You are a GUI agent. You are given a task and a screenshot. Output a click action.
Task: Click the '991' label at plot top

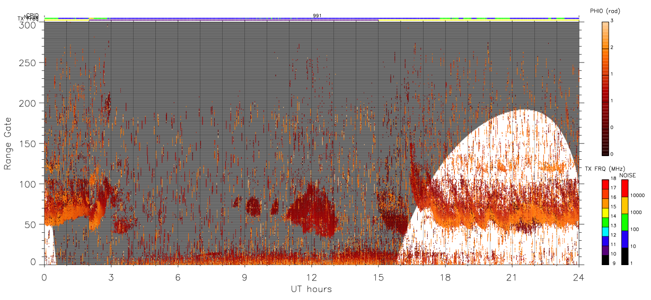pyautogui.click(x=317, y=16)
